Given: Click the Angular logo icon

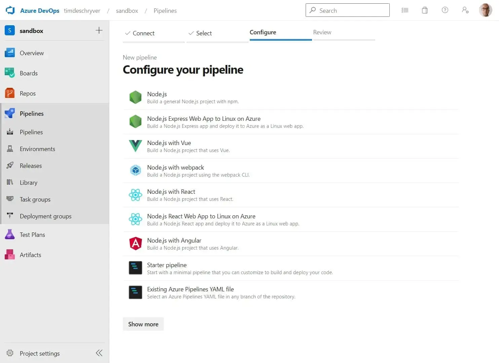Looking at the screenshot, I should coord(136,244).
